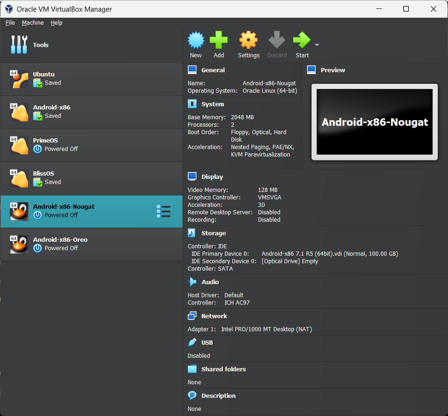This screenshot has width=448, height=416.
Task: Click Android-x86-Oreo Powered Off power icon
Action: point(37,248)
